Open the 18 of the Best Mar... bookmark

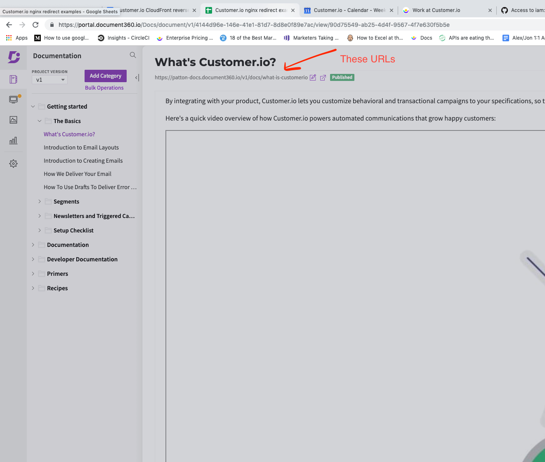pos(248,38)
